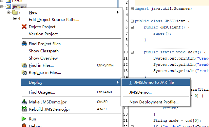Open the Deploy submenu arrow

click(118, 82)
